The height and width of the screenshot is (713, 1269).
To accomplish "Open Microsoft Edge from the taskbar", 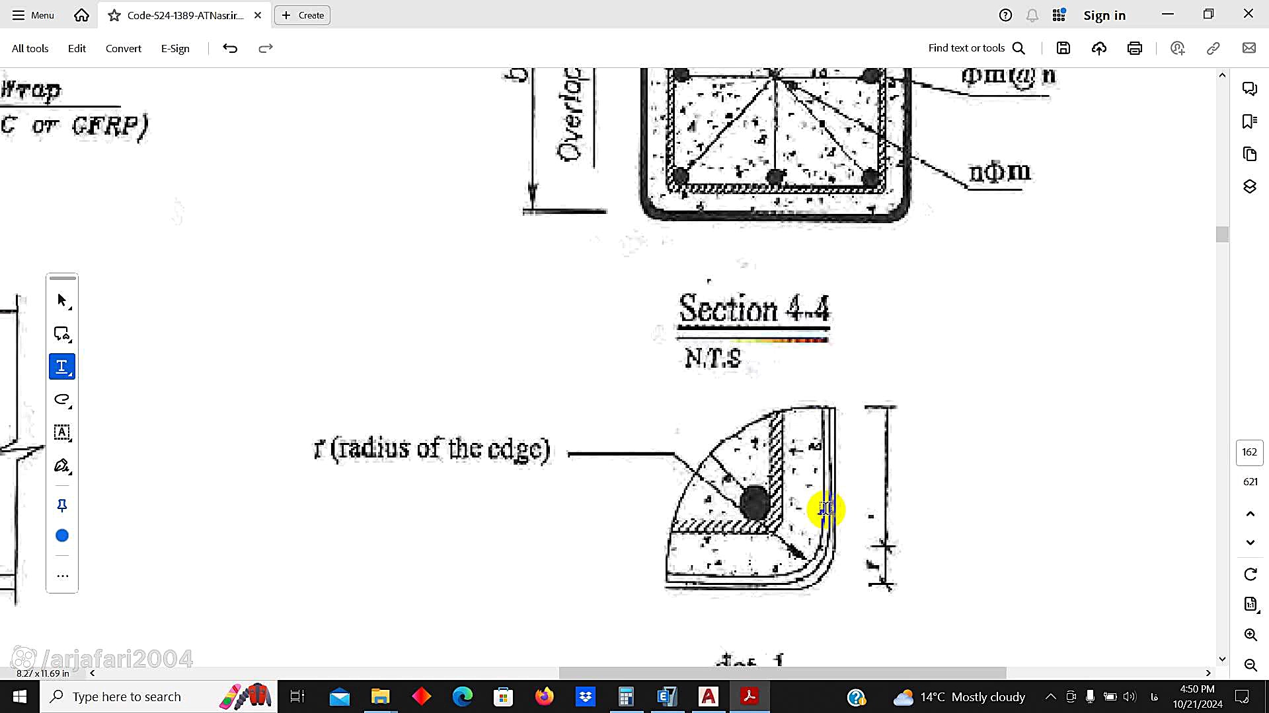I will pos(462,696).
